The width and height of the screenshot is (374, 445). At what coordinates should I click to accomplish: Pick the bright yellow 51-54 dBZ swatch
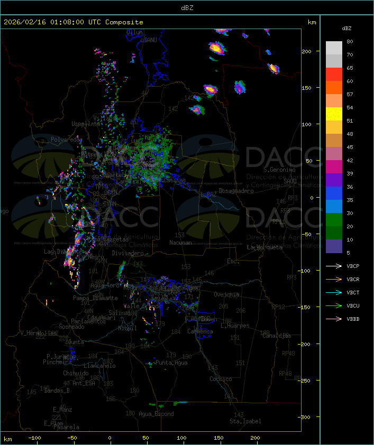coord(334,114)
